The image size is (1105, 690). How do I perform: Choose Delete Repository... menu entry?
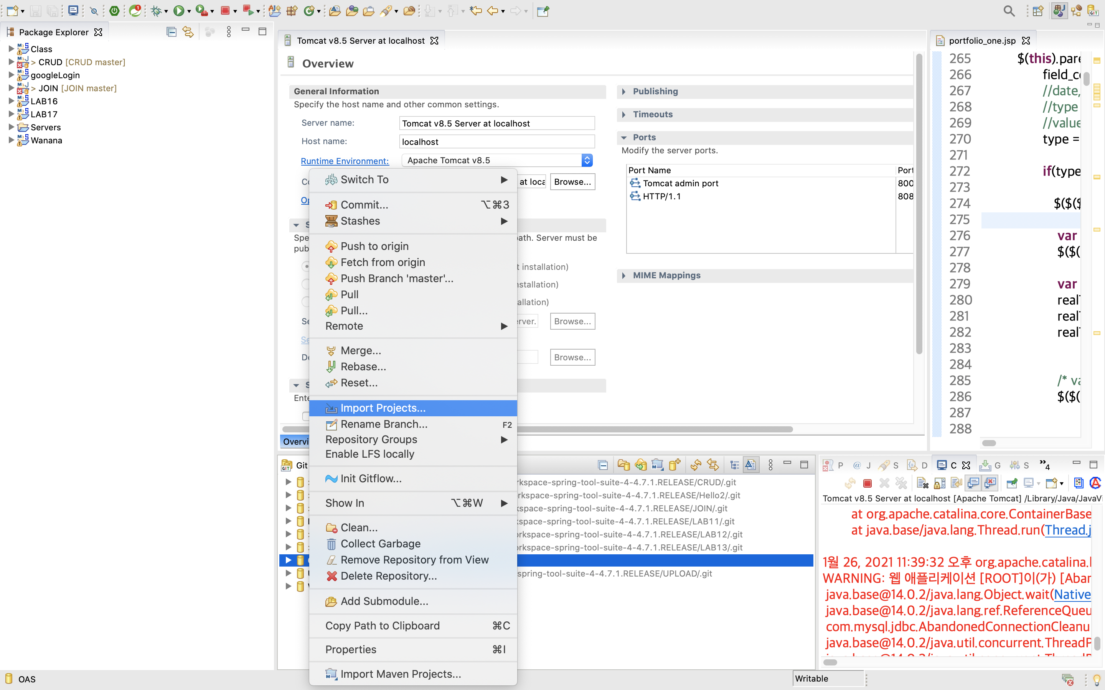coord(388,576)
